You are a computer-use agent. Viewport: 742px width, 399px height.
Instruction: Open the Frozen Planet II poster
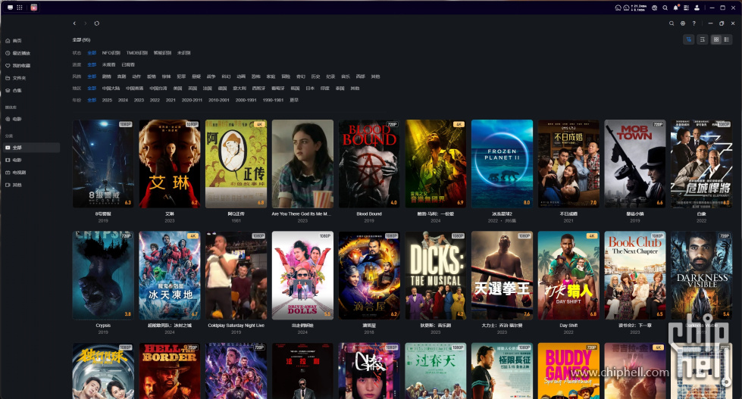502,164
